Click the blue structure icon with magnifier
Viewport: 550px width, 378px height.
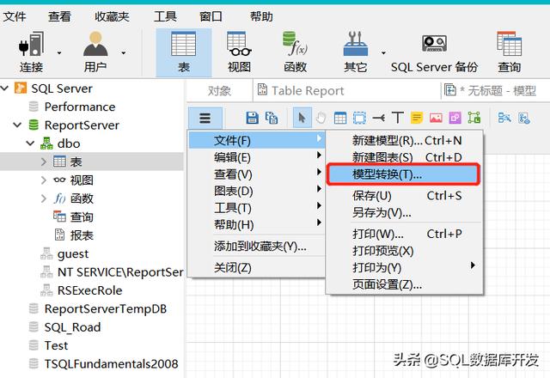tap(504, 119)
